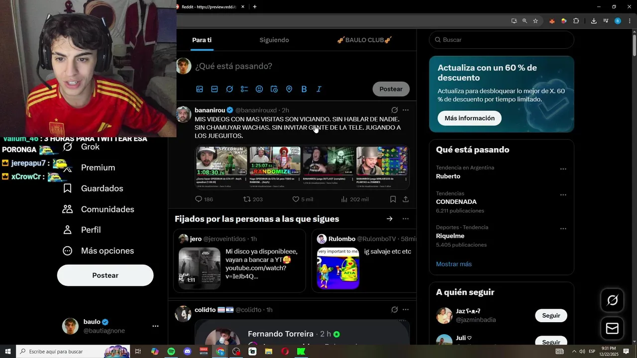
Task: Open Spotify from the Windows taskbar
Action: pyautogui.click(x=171, y=352)
